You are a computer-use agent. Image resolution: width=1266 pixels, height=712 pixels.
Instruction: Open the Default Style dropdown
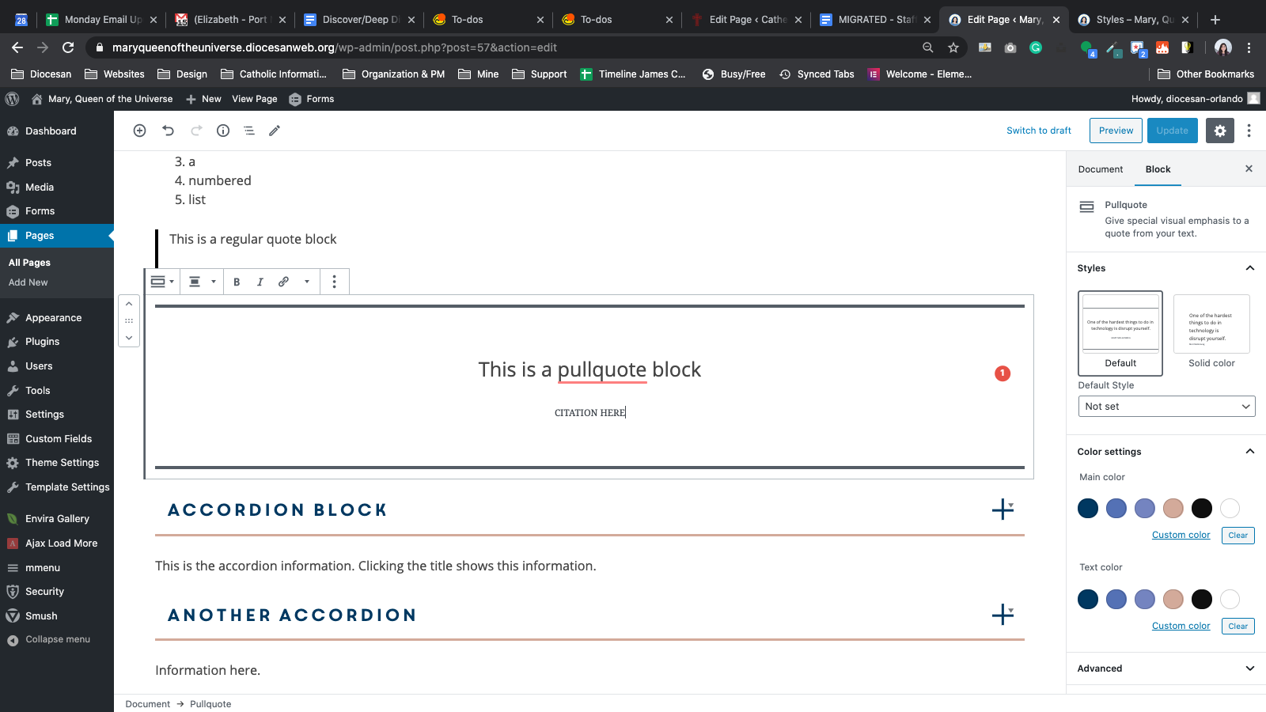tap(1166, 407)
